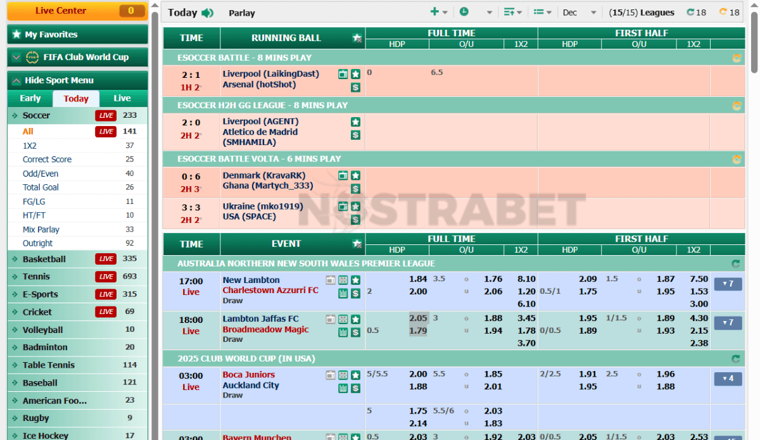The height and width of the screenshot is (440, 760).
Task: Refresh the 2025 Club World Cup section
Action: [x=735, y=358]
